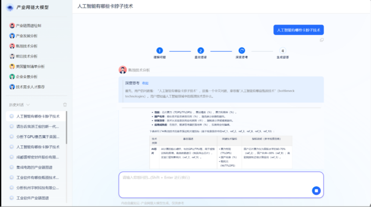Click chat bubble icon beside 集成电路的产业链图谱
The image size is (371, 207).
click(x=11, y=167)
